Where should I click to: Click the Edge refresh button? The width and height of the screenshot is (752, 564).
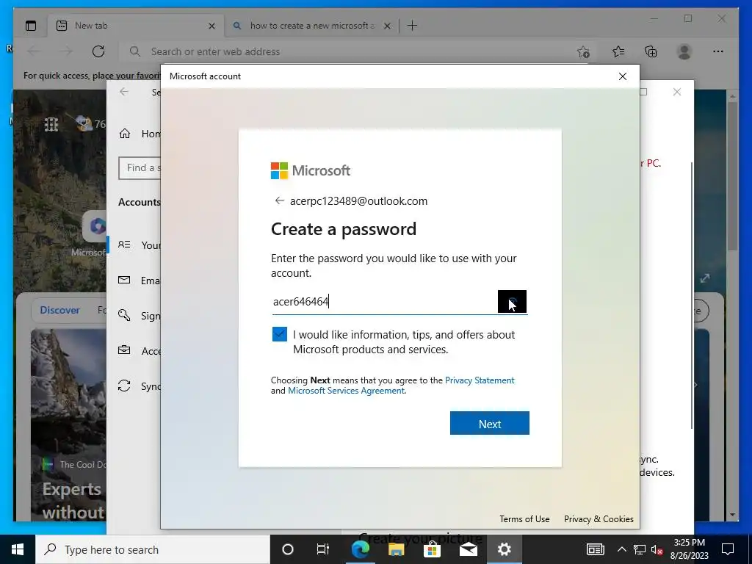coord(98,51)
